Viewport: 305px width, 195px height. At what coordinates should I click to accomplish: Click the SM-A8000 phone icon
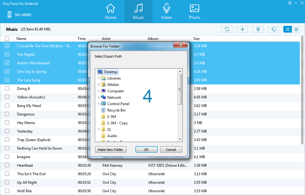(x=9, y=15)
